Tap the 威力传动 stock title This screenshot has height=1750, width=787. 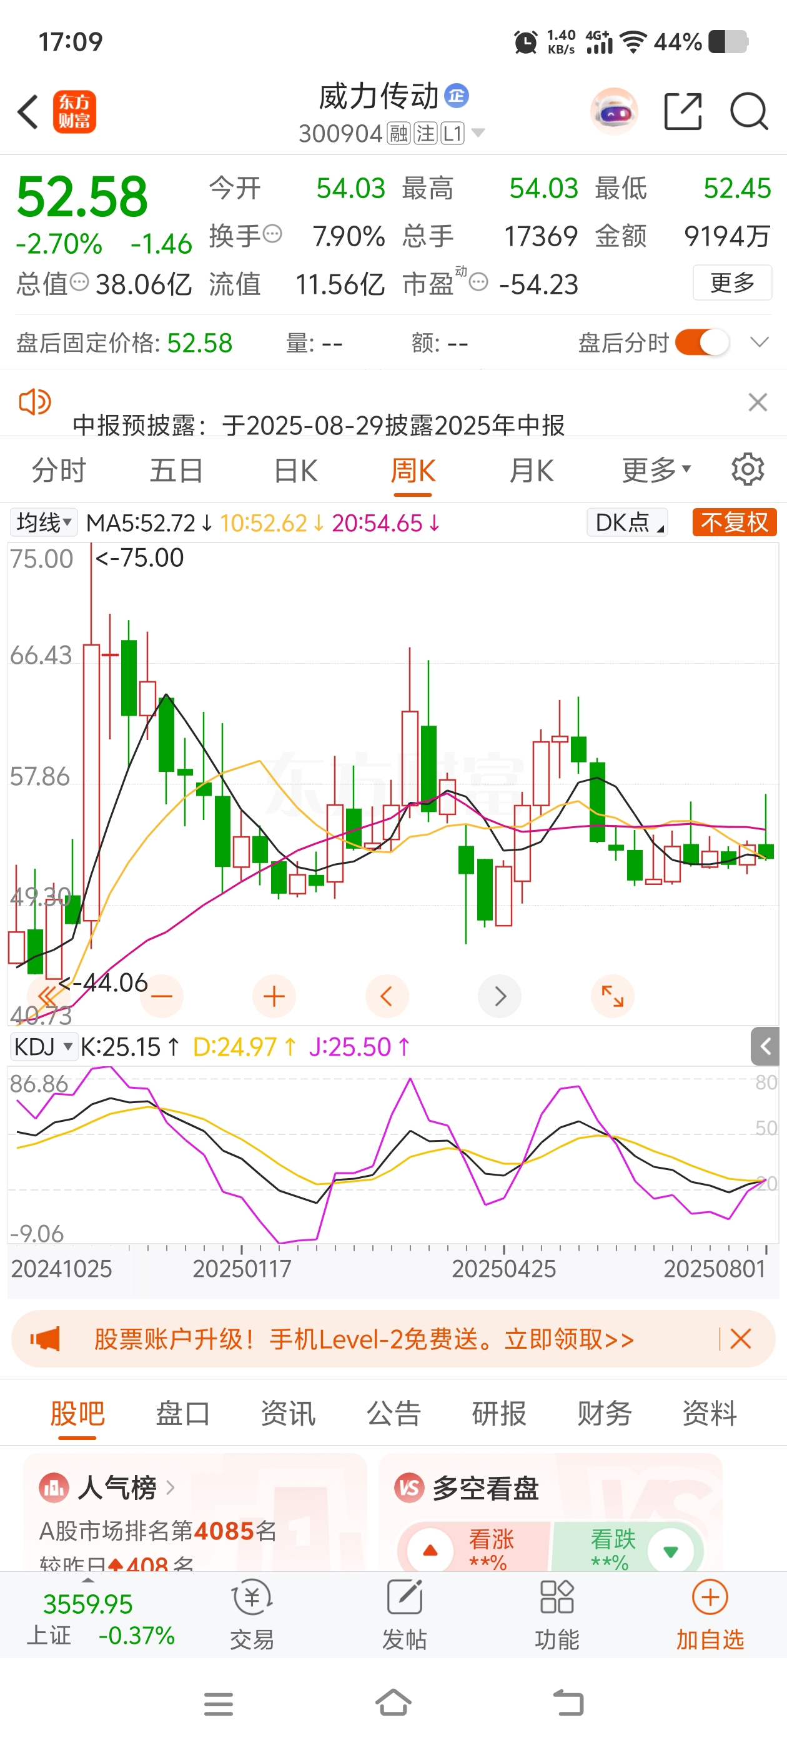coord(379,96)
